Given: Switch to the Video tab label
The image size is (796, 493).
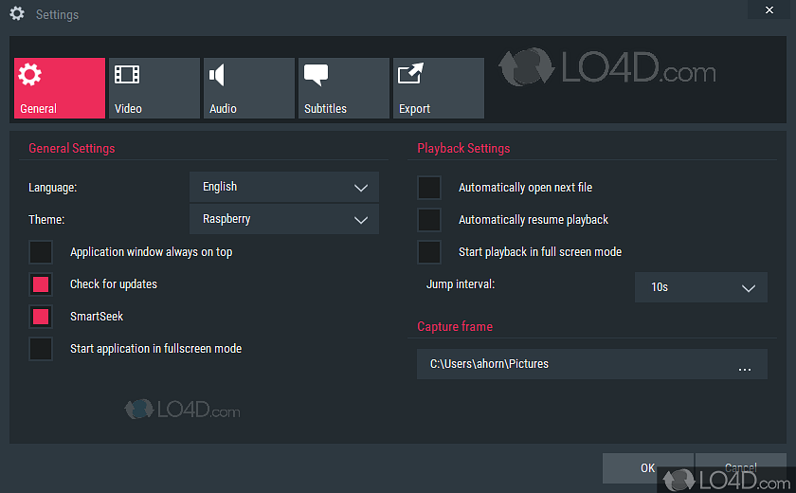Looking at the screenshot, I should (x=128, y=109).
